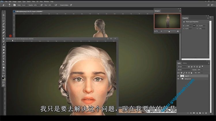Click the Navigator preview thumbnail
The image size is (216, 121).
167,21
